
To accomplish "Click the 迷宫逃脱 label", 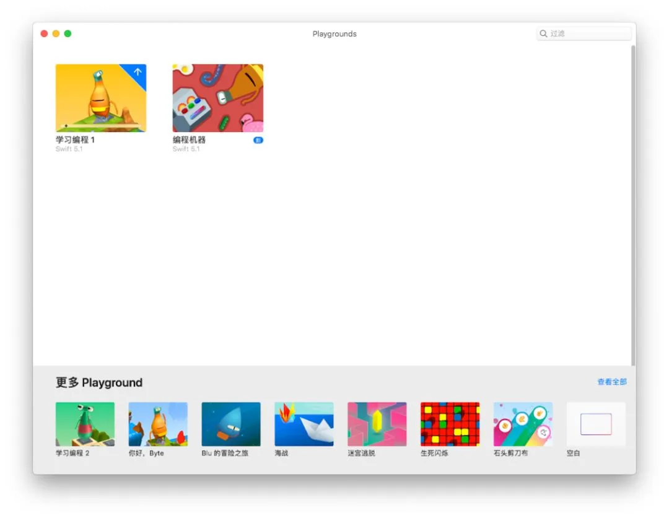I will 361,453.
